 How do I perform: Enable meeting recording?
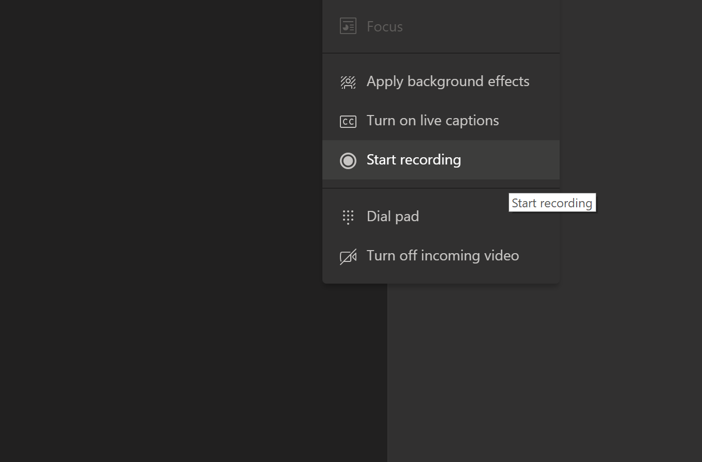click(x=413, y=160)
